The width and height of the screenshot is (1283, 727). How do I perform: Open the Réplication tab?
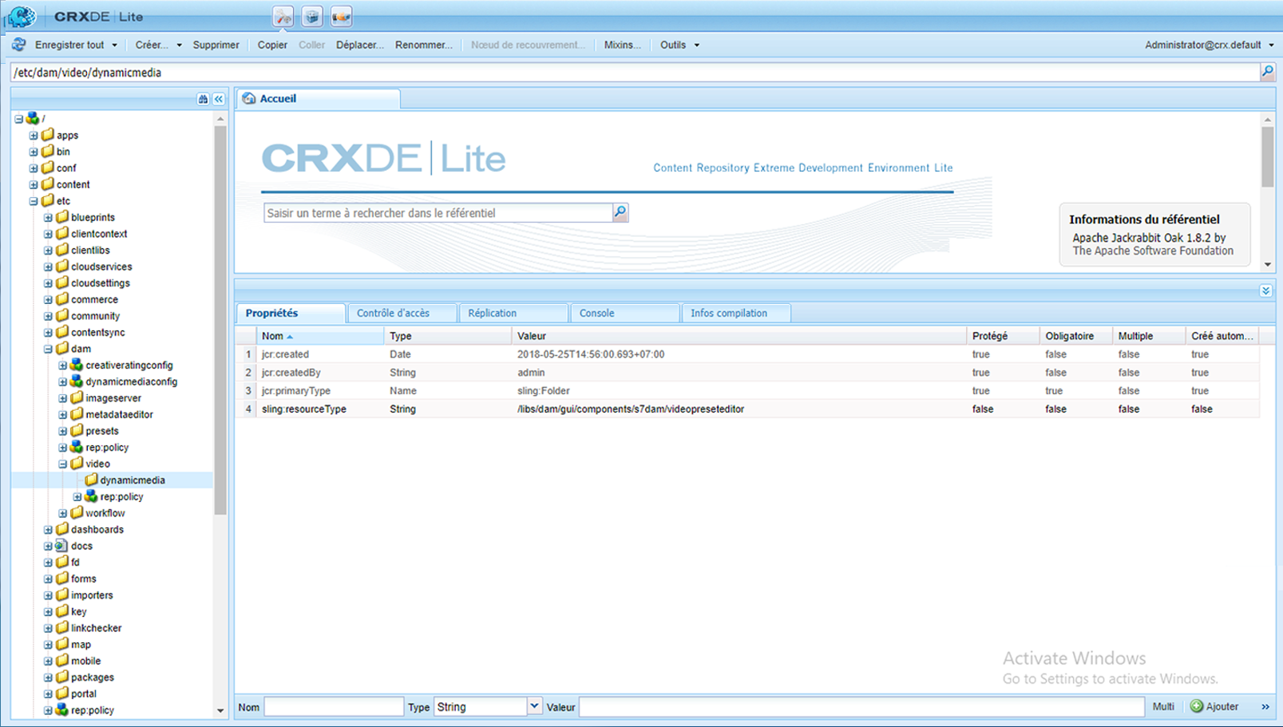[513, 313]
